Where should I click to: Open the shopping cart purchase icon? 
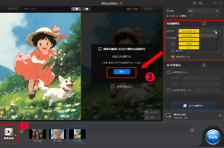194,3
